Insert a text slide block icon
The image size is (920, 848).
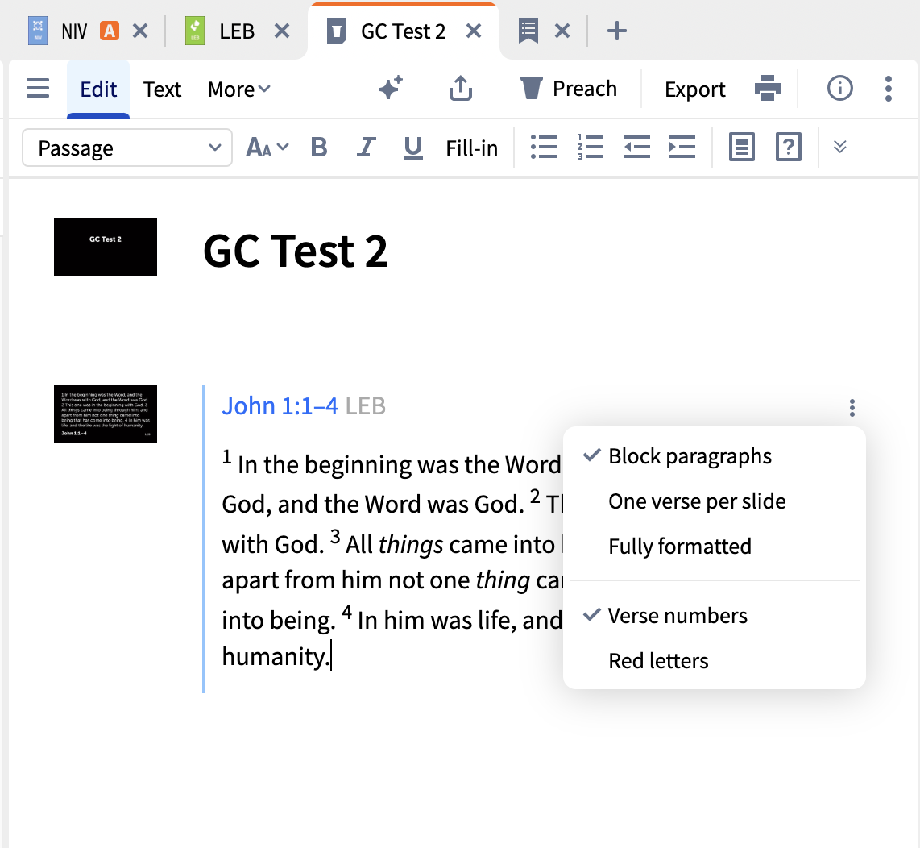click(742, 147)
